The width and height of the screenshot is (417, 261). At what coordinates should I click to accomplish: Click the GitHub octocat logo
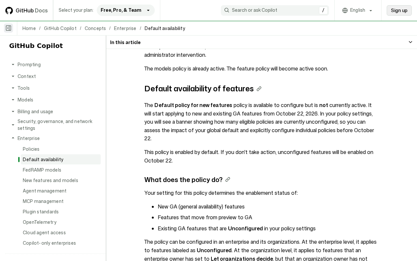pos(9,10)
